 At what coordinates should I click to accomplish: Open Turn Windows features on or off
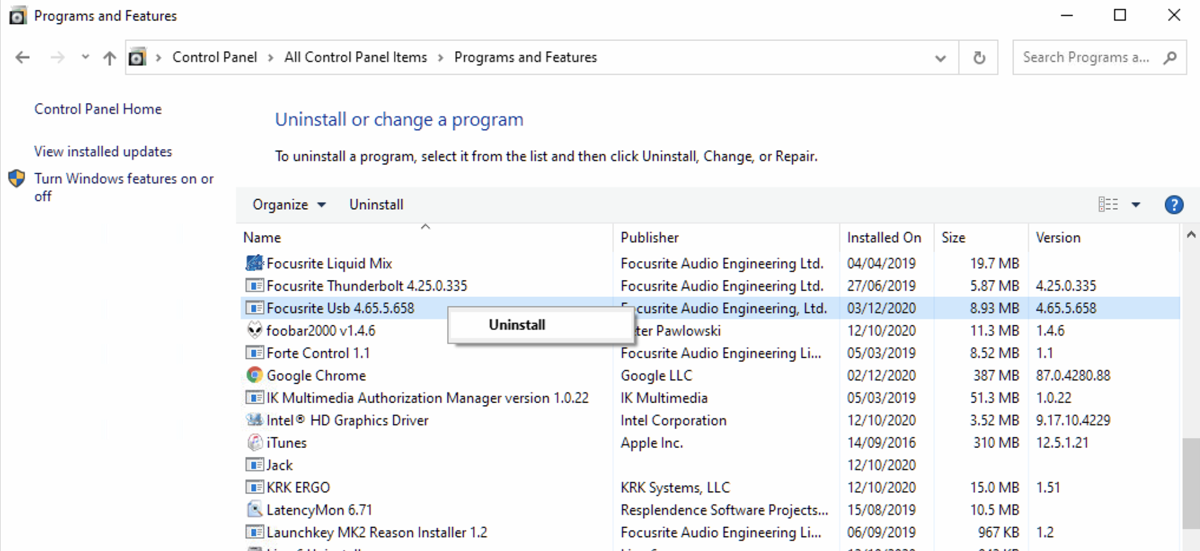[x=124, y=187]
